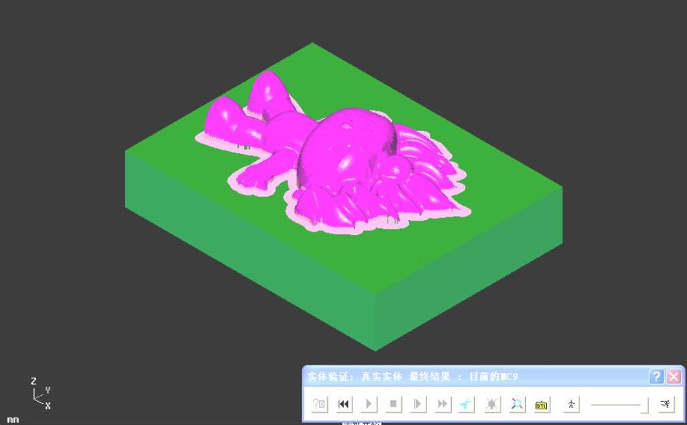The width and height of the screenshot is (687, 425).
Task: Play the machining verification
Action: coord(369,404)
